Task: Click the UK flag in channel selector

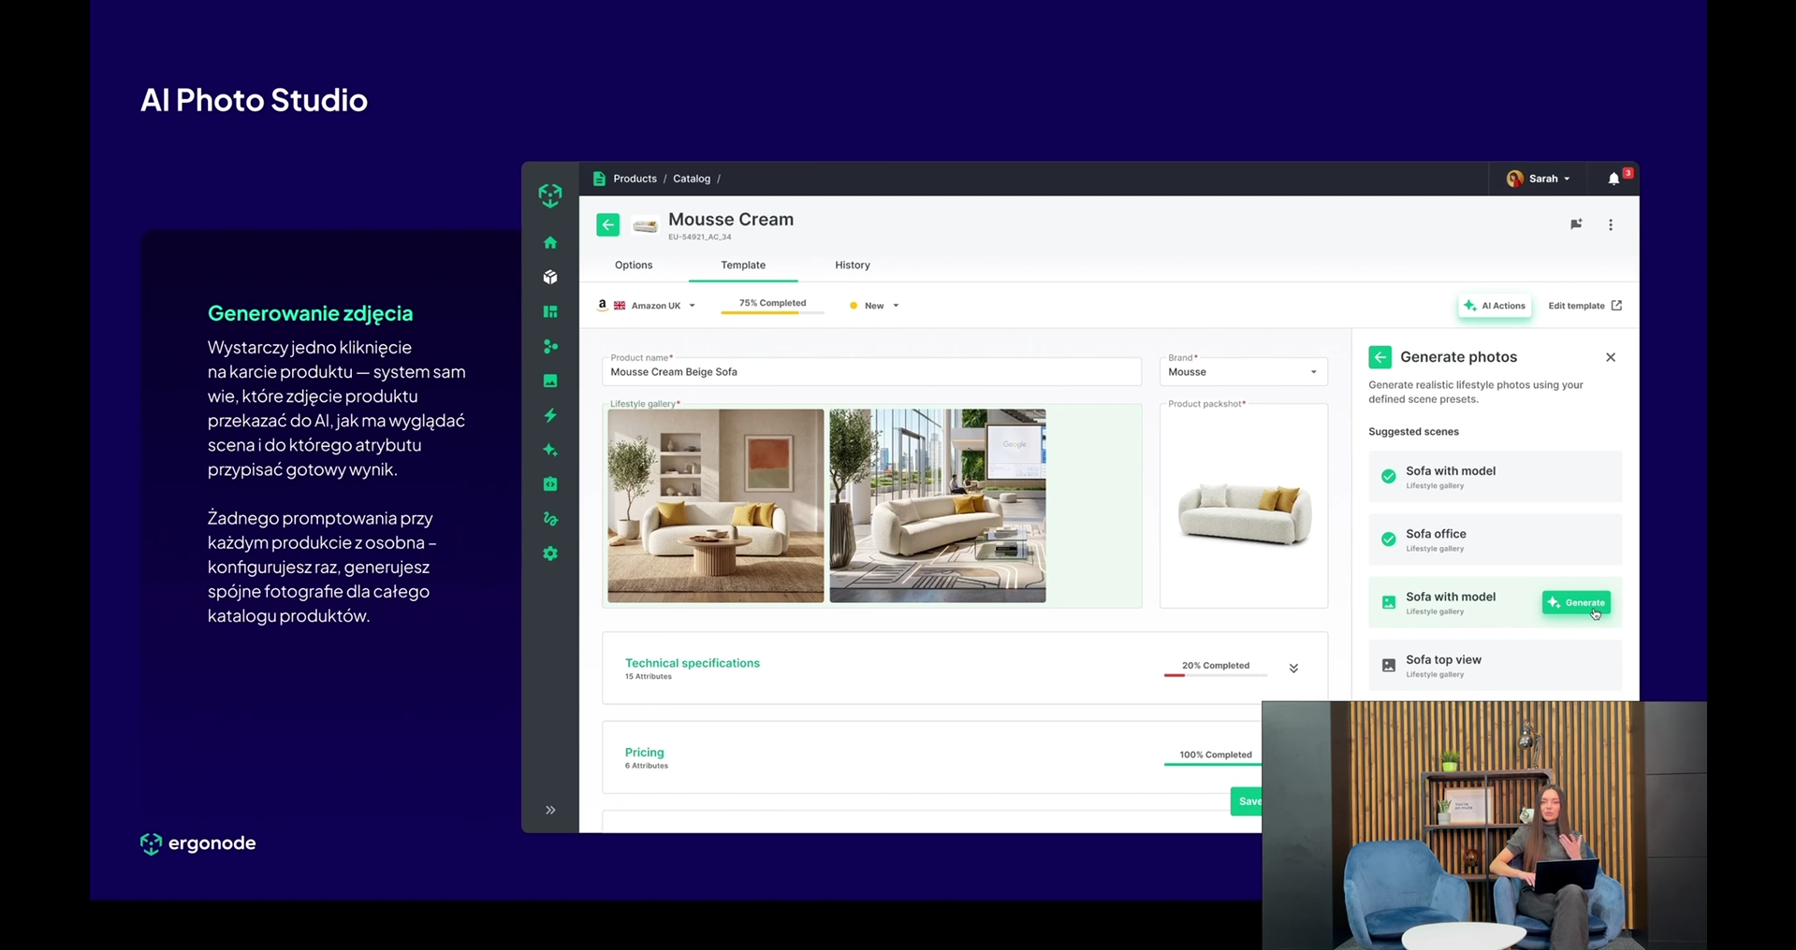Action: tap(620, 306)
